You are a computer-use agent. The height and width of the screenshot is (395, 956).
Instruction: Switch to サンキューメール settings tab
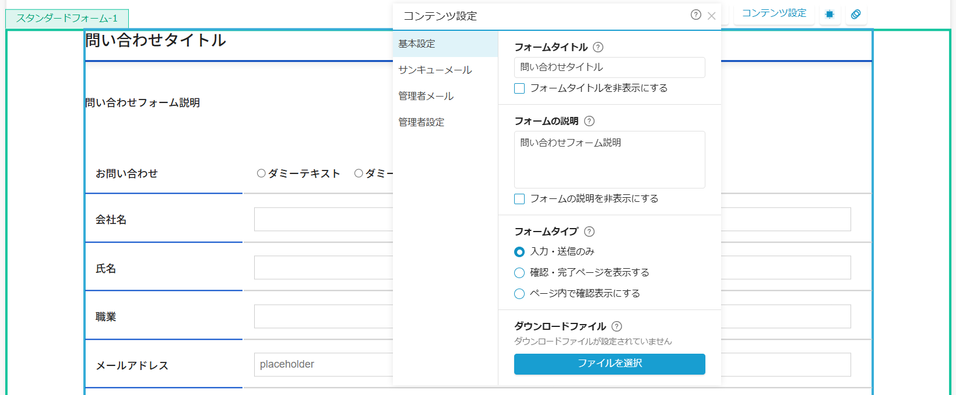coord(435,70)
